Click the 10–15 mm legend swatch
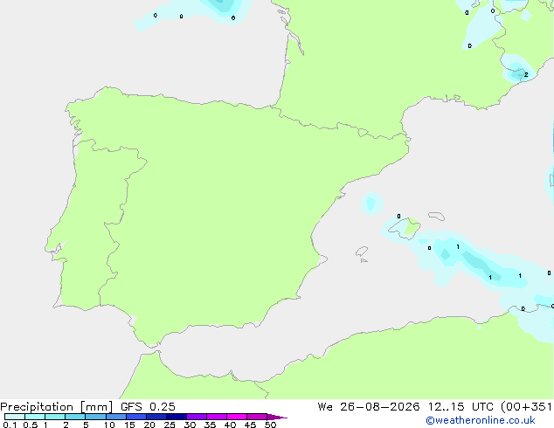Screen dimensions: 554x428 point(116,417)
